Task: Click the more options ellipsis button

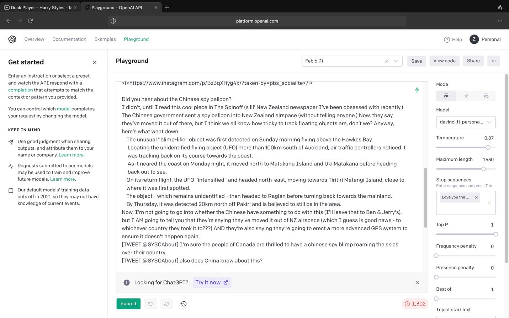Action: (494, 61)
